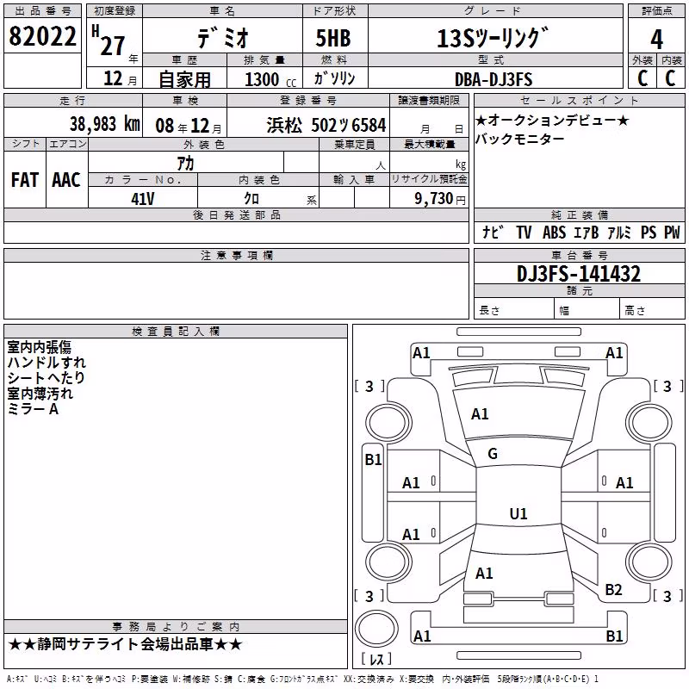Click roof U1 dent mark
The width and height of the screenshot is (689, 689).
tap(518, 513)
